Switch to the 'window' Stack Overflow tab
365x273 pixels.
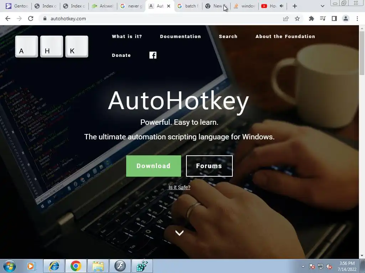[x=245, y=6]
